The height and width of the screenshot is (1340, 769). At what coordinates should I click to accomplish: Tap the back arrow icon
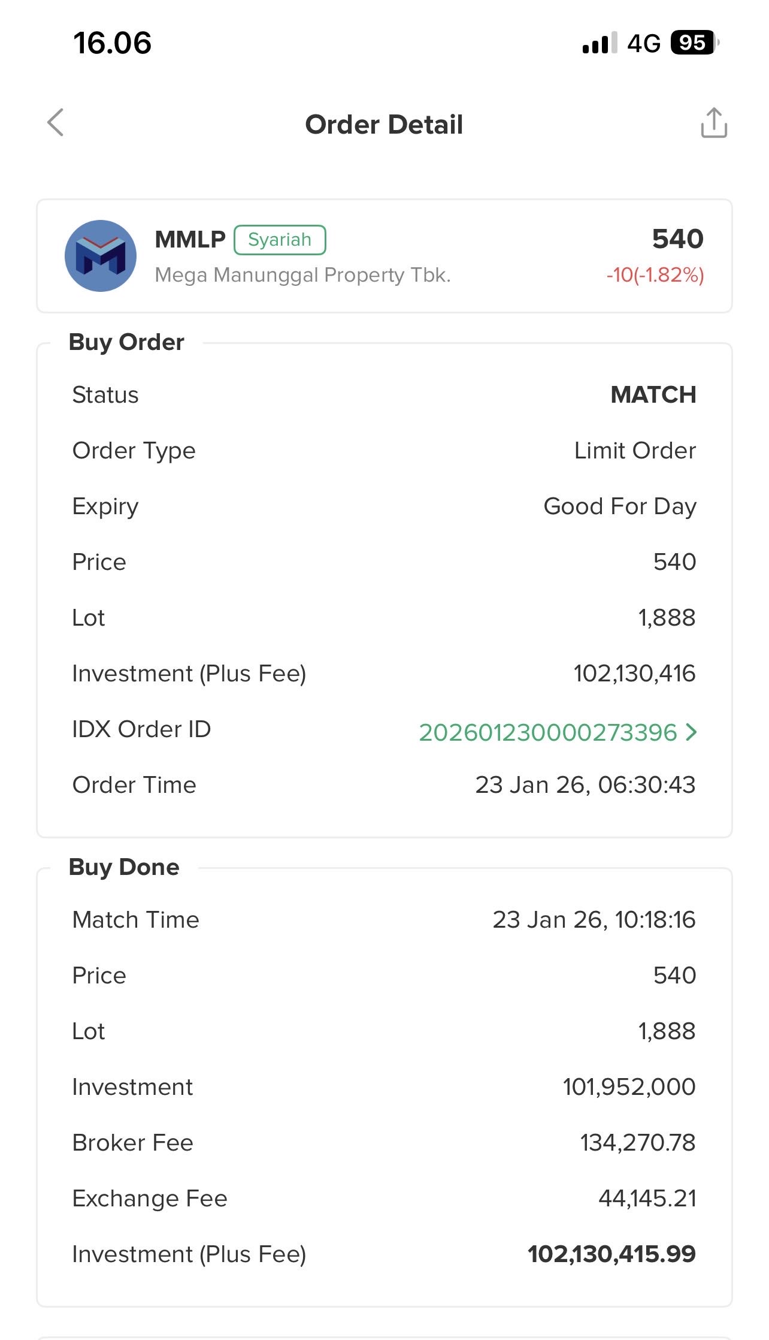click(x=56, y=123)
